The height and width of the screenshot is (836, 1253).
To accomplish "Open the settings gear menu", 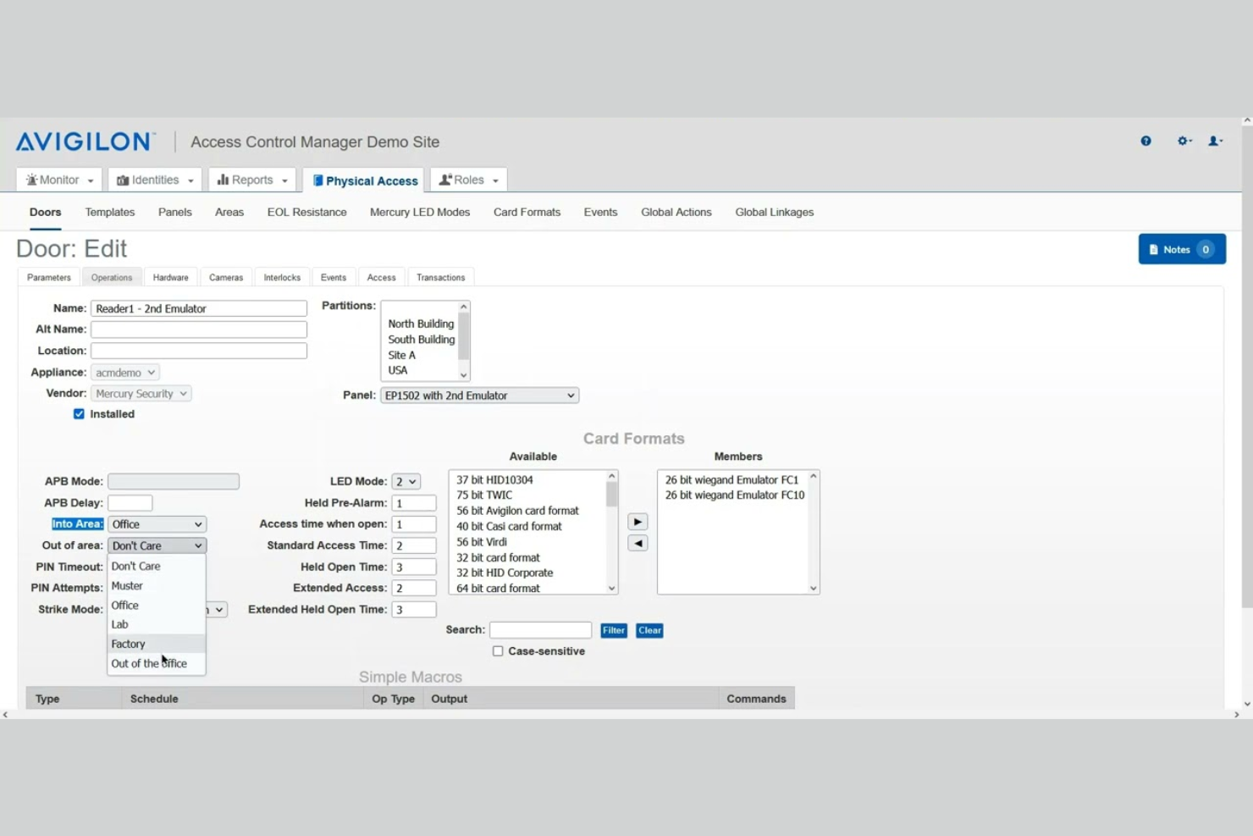I will [x=1184, y=141].
